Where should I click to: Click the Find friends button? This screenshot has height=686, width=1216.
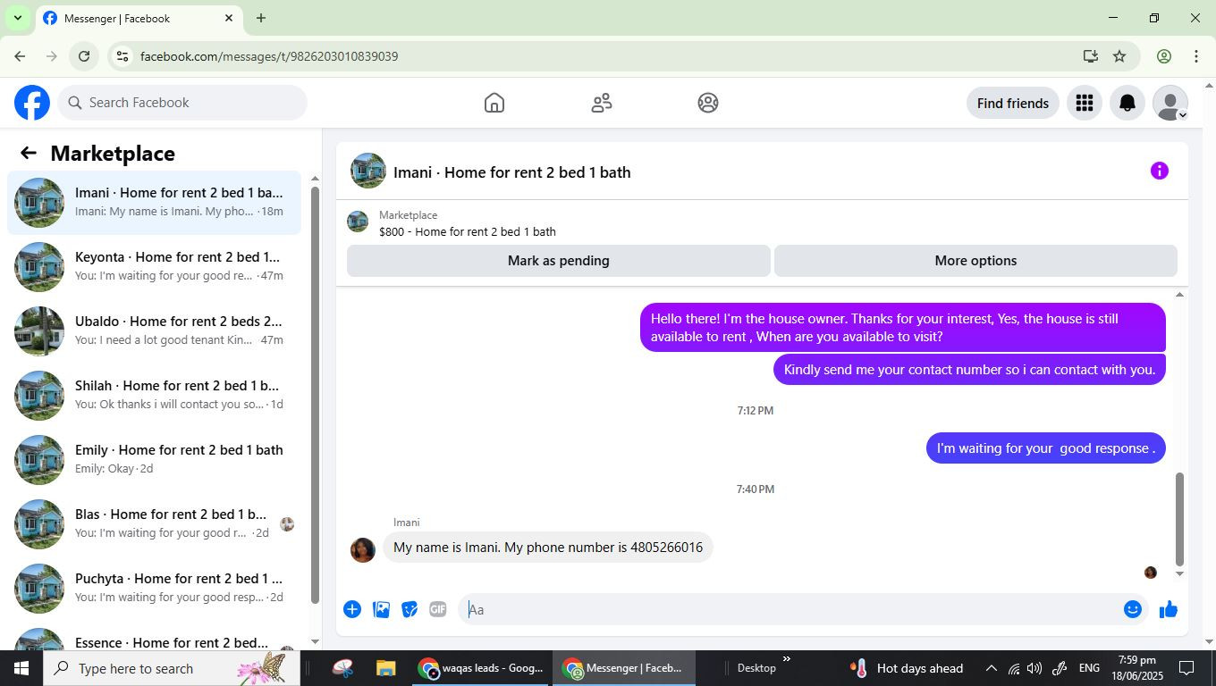tap(1013, 103)
